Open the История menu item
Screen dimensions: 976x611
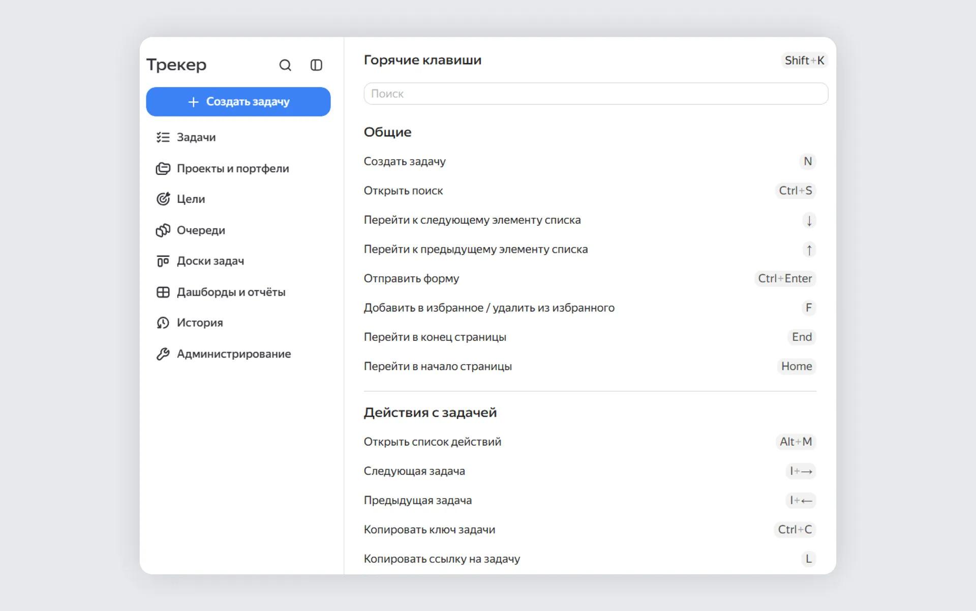[x=200, y=323]
